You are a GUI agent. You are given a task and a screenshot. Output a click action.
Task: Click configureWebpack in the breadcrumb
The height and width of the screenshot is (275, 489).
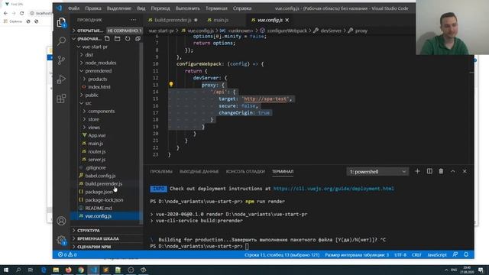[x=287, y=31]
